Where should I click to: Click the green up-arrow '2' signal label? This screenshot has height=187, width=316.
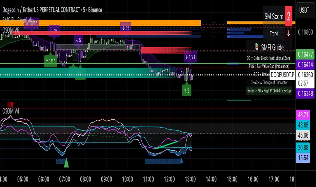coord(187,90)
